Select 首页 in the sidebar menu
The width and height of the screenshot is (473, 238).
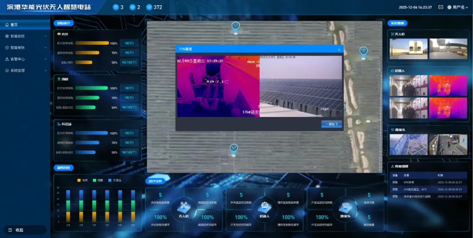[25, 25]
